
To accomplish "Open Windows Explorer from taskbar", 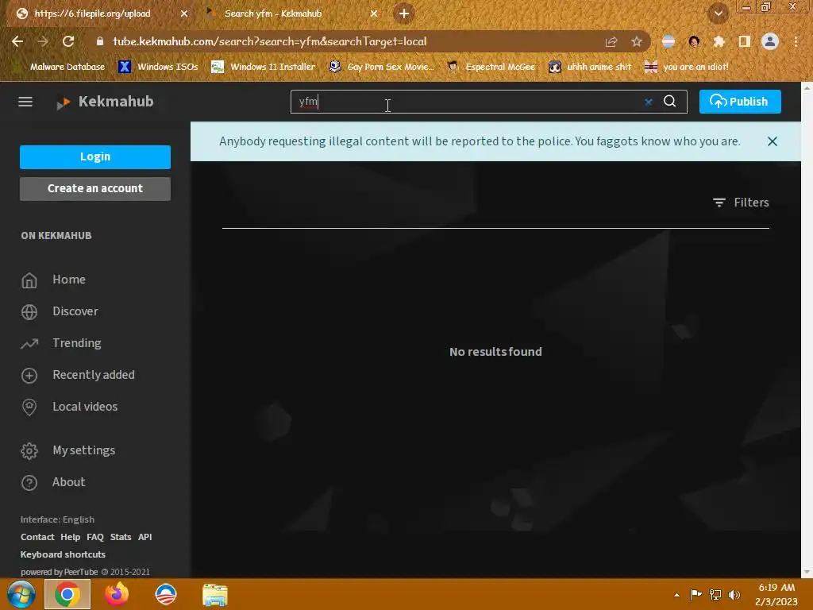I will [x=214, y=594].
